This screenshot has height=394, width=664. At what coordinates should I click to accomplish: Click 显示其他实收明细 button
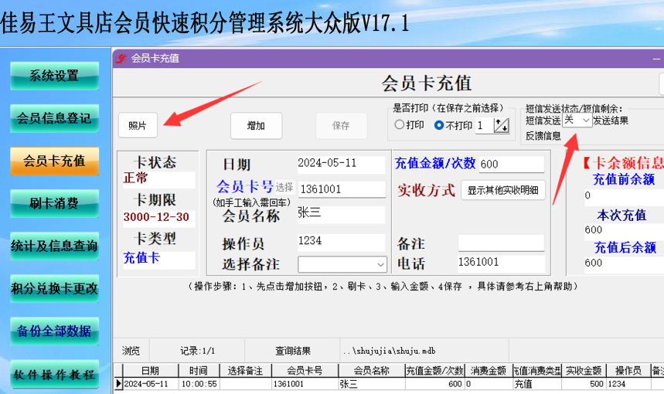(x=502, y=191)
